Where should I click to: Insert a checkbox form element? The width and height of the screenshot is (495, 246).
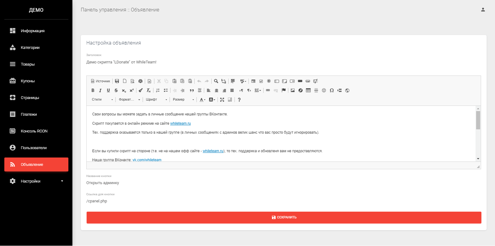point(261,81)
